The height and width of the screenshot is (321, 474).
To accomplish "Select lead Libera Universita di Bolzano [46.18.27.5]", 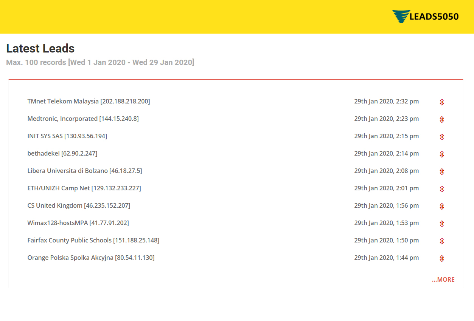I will click(84, 171).
